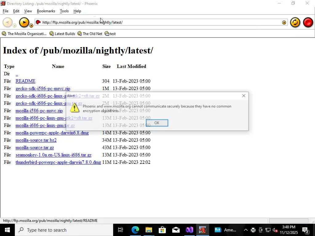The image size is (315, 236).
Task: Open The Mozilla Organization bookmark
Action: coord(24,34)
